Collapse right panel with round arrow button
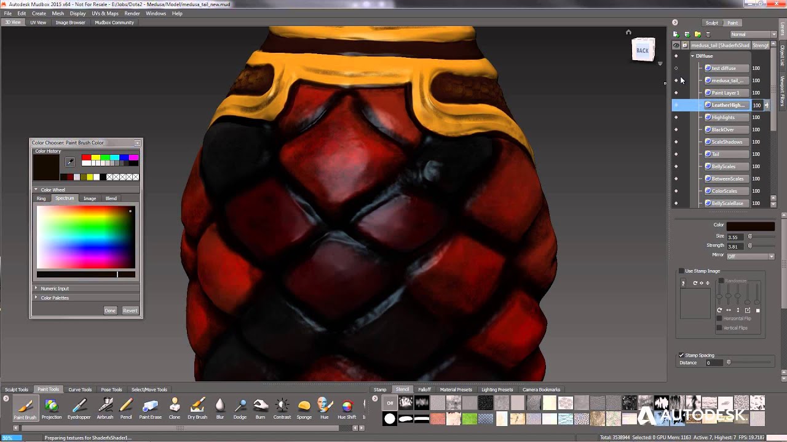Screen dimensions: 787x442 tap(674, 23)
